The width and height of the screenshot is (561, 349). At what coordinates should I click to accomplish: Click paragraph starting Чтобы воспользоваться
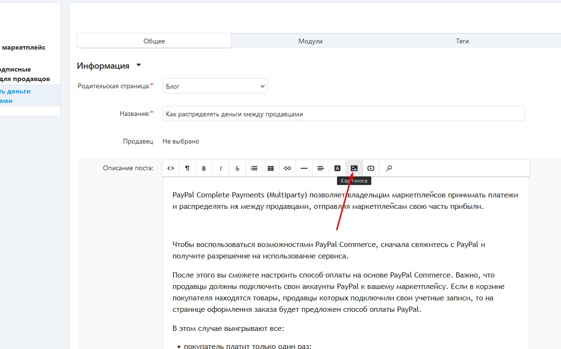click(x=329, y=250)
